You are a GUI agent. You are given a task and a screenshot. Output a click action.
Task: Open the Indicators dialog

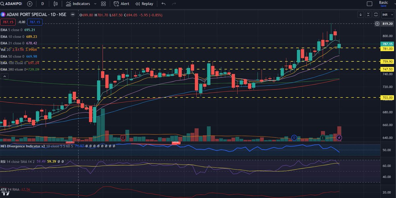click(78, 4)
